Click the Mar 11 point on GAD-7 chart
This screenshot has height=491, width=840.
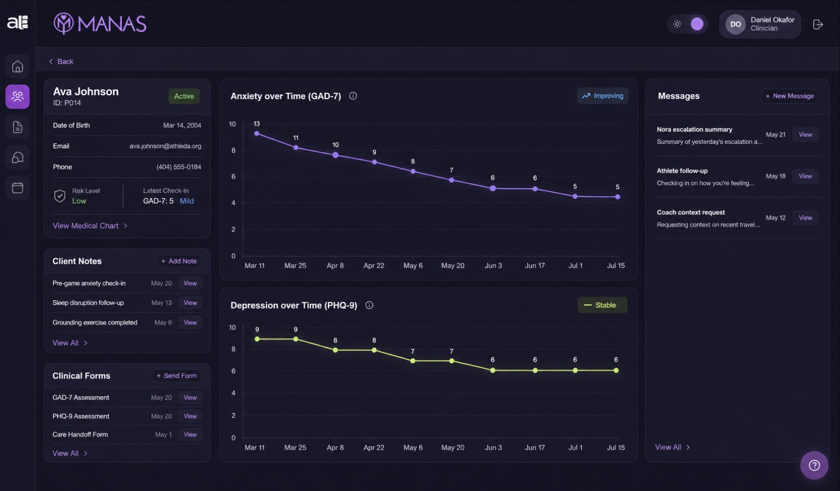pos(257,133)
